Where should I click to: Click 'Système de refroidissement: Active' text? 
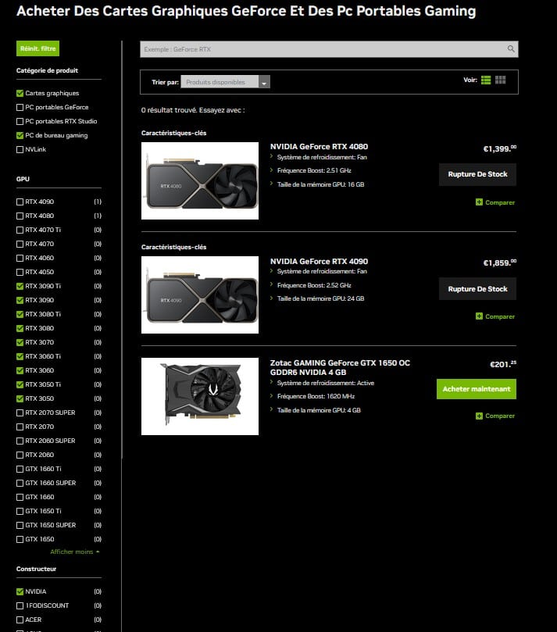coord(326,383)
